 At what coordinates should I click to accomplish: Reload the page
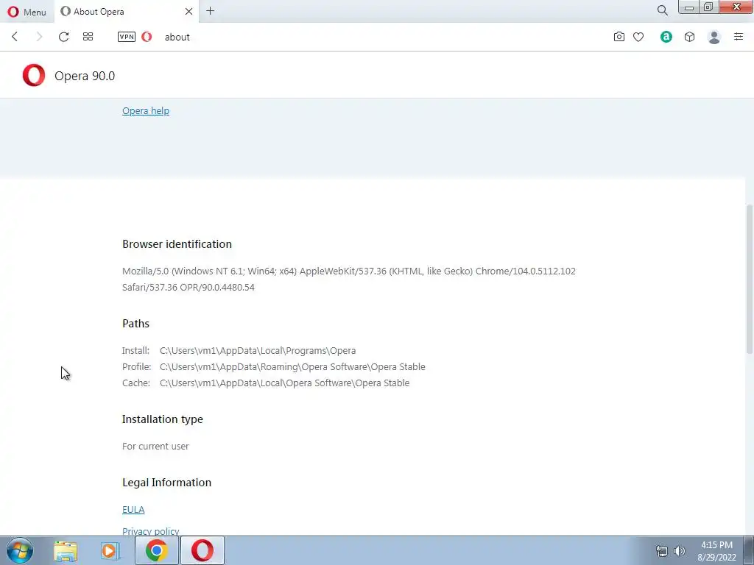click(63, 37)
